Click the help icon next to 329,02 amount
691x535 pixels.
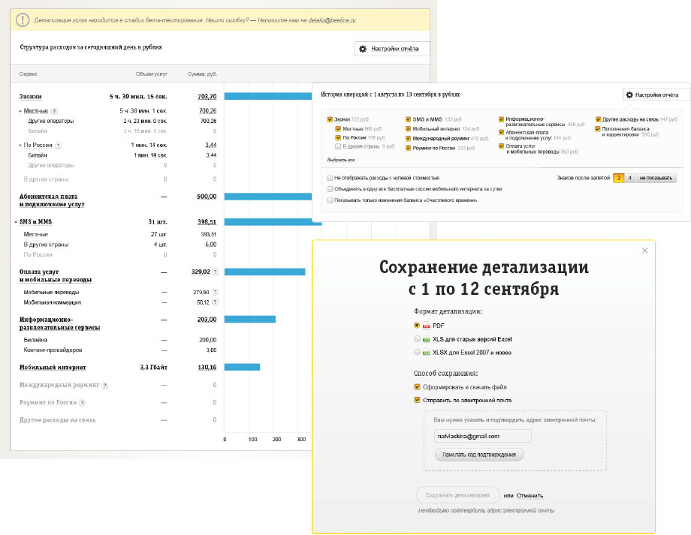coord(216,272)
